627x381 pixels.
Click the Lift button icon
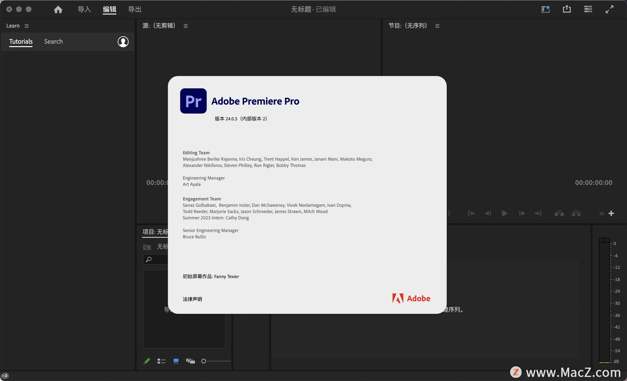559,213
